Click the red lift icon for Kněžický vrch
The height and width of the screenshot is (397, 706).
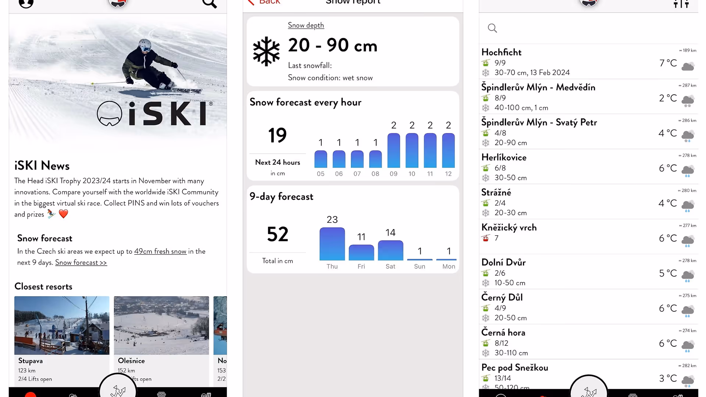(486, 238)
